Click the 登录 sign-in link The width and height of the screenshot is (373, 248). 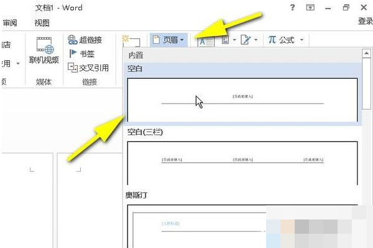coord(366,21)
